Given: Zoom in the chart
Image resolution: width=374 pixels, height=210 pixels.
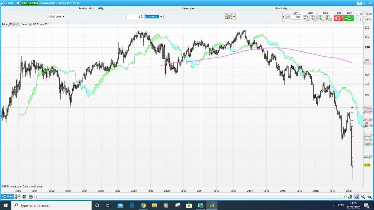Looking at the screenshot, I should coord(369,197).
